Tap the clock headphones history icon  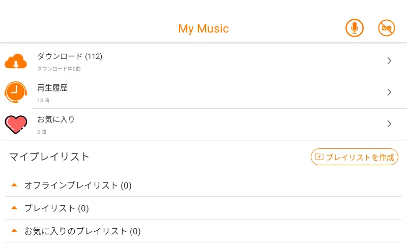[x=16, y=92]
